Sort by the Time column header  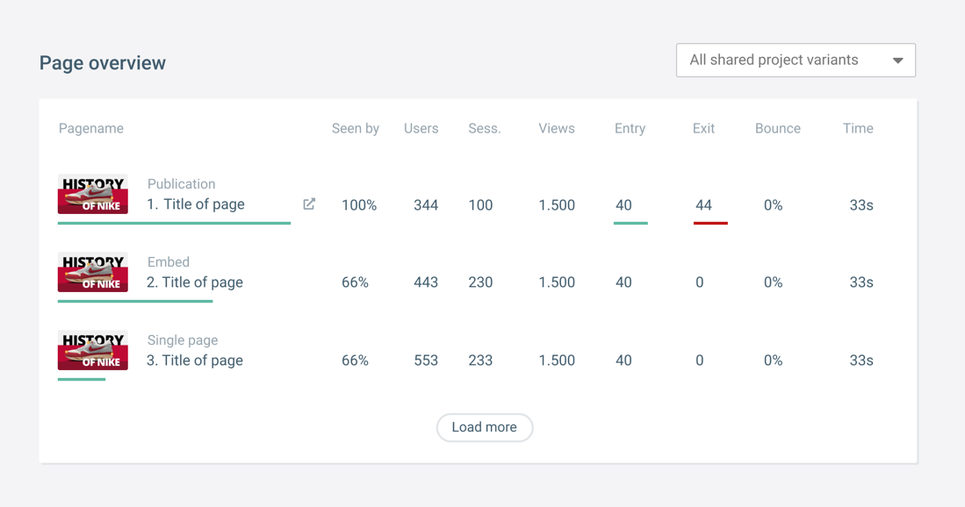tap(858, 128)
